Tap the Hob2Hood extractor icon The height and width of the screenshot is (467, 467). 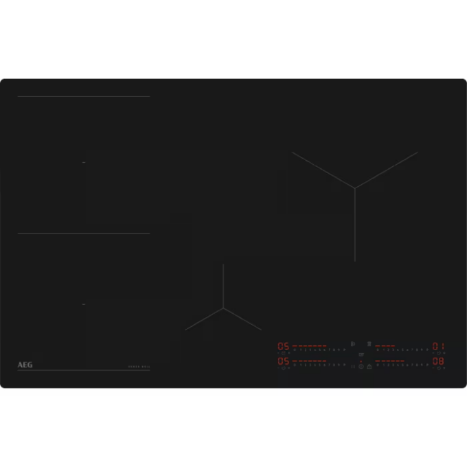click(369, 344)
